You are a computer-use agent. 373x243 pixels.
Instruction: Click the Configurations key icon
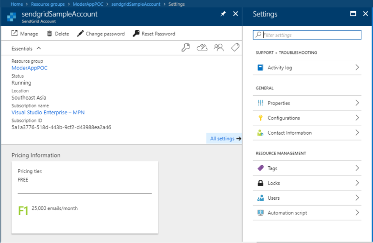[x=260, y=118]
